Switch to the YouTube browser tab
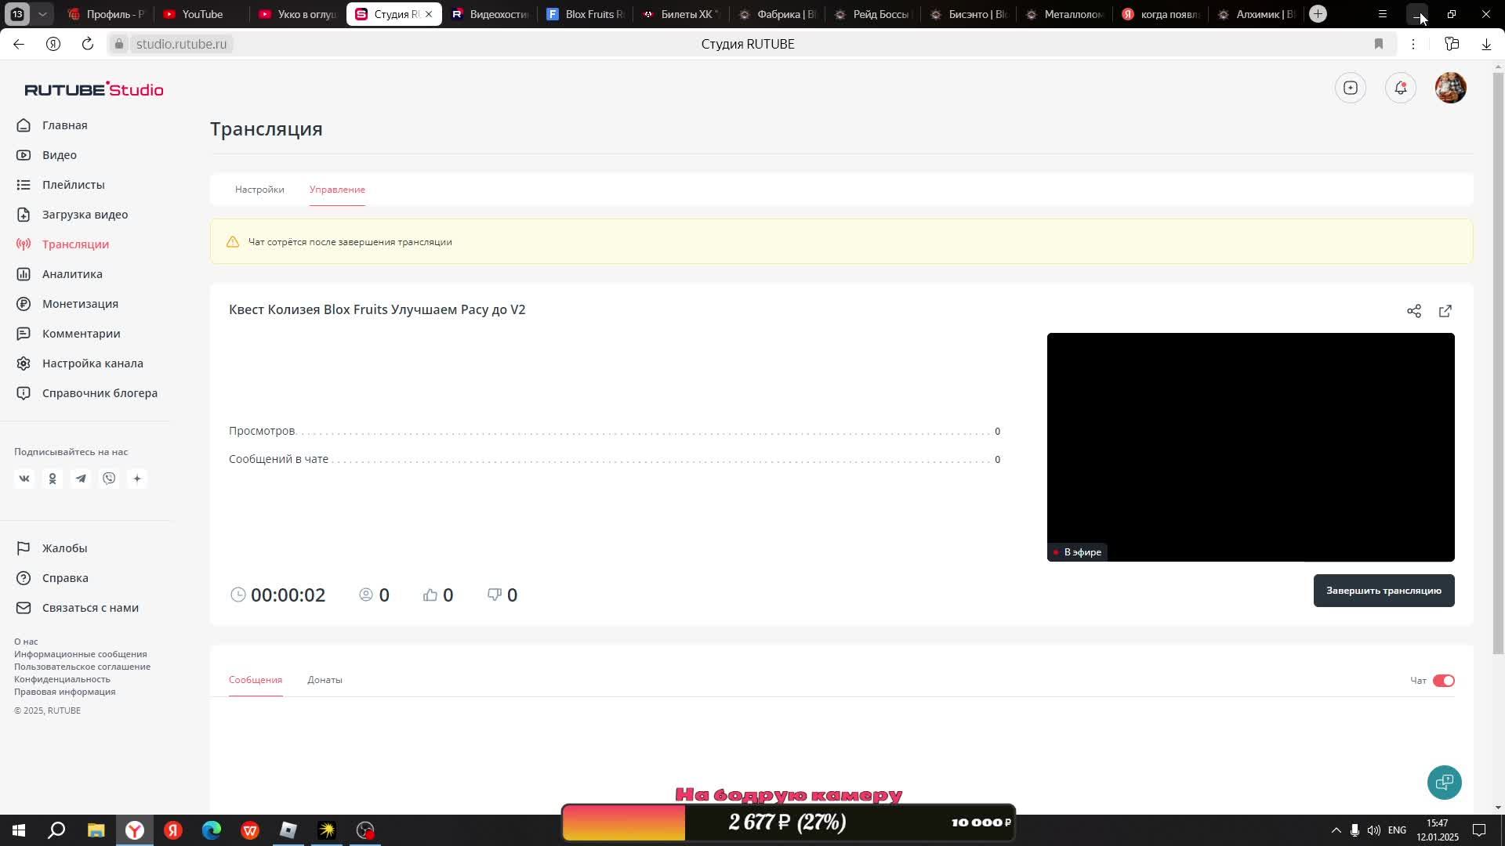The height and width of the screenshot is (846, 1505). pyautogui.click(x=202, y=14)
